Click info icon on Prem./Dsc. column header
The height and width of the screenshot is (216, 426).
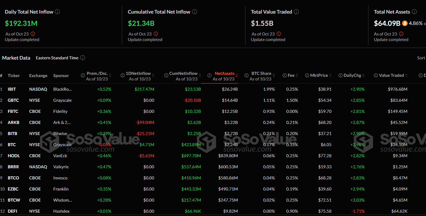pos(83,75)
